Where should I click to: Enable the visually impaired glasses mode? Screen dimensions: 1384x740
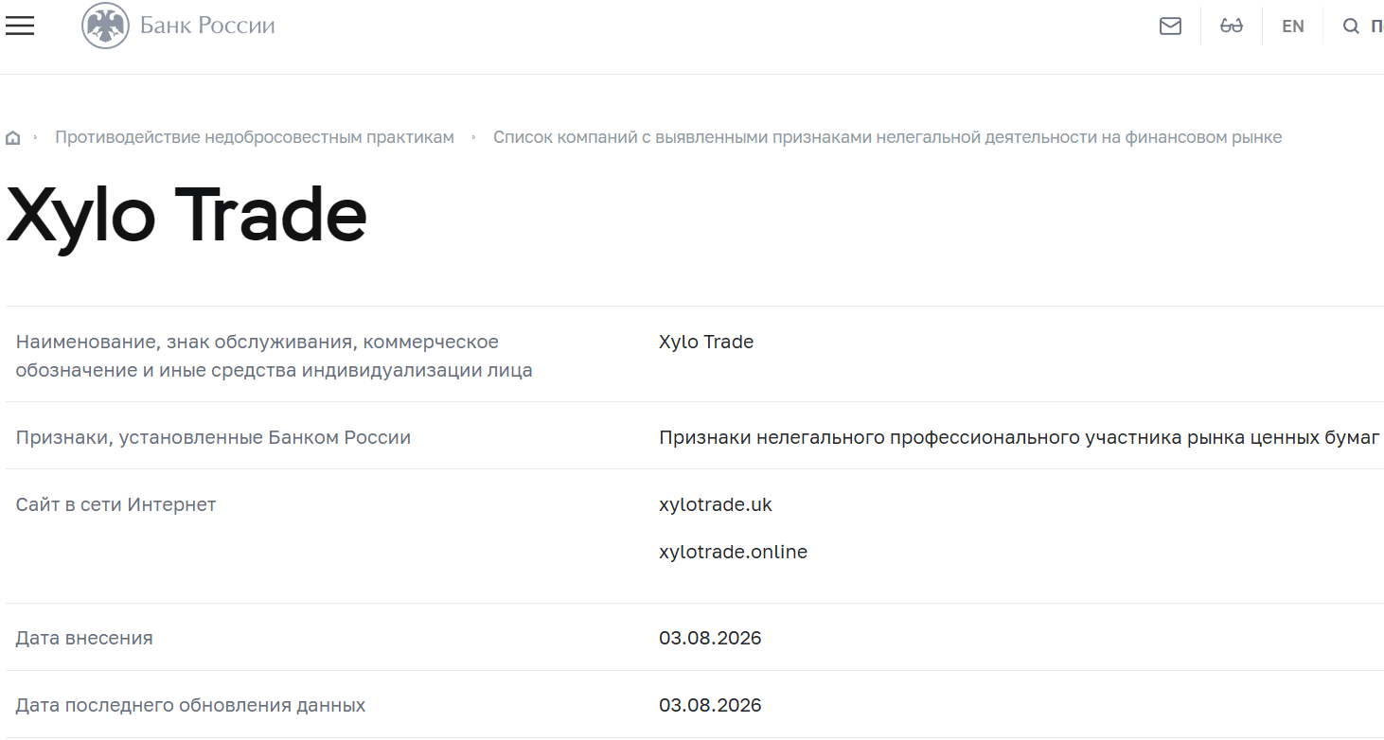coord(1232,26)
